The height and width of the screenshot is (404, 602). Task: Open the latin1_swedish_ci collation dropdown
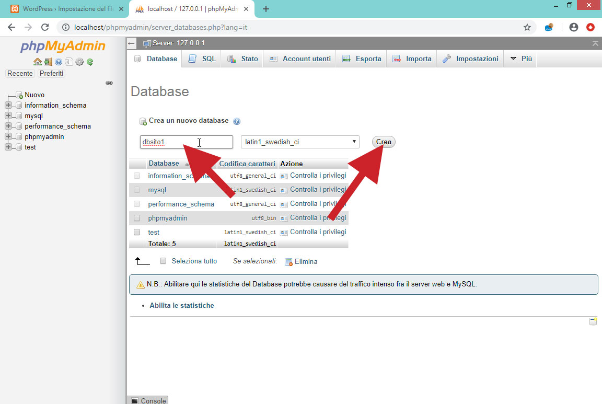point(300,142)
